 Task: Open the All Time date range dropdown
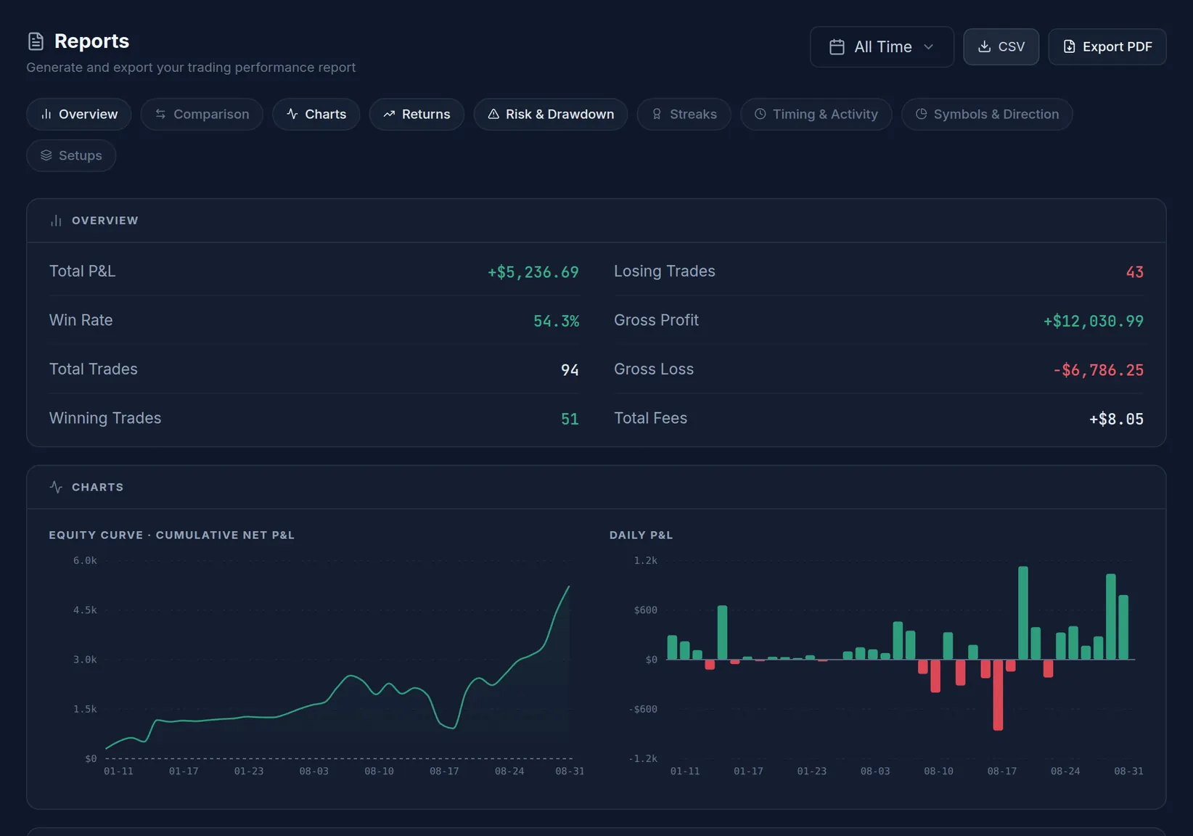point(882,46)
